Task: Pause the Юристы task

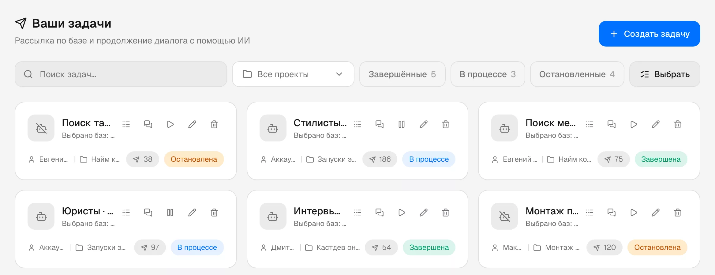Action: tap(170, 213)
